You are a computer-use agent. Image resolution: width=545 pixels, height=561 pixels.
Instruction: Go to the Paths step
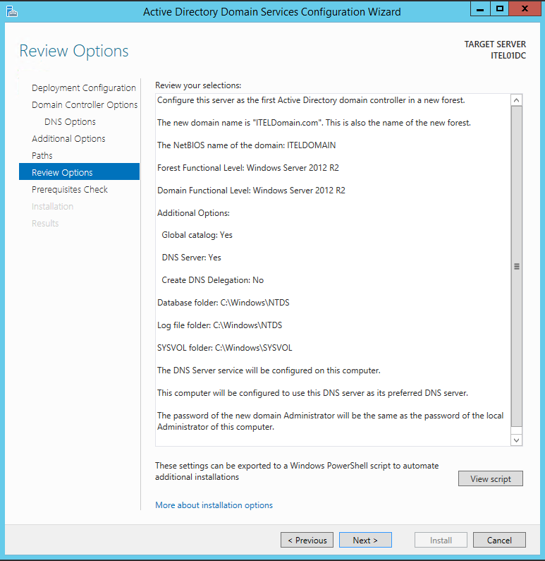tap(42, 156)
